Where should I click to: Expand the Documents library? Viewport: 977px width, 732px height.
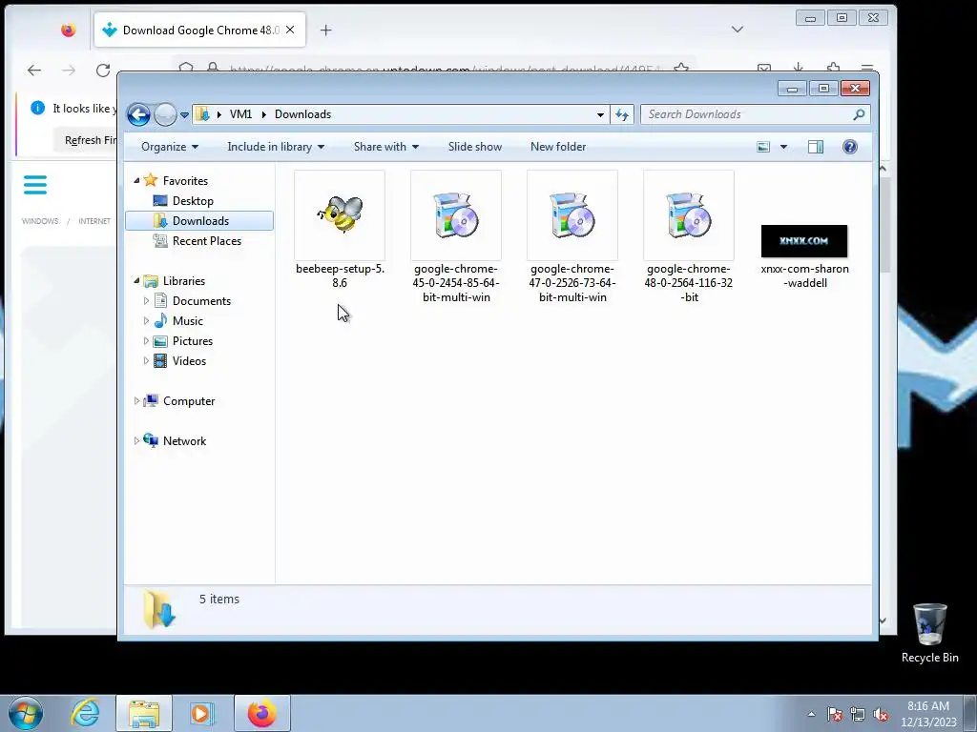point(146,301)
